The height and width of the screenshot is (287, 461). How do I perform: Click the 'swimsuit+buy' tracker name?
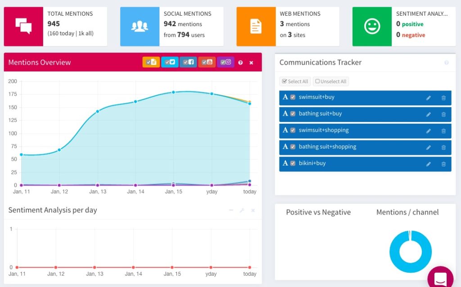click(x=316, y=97)
